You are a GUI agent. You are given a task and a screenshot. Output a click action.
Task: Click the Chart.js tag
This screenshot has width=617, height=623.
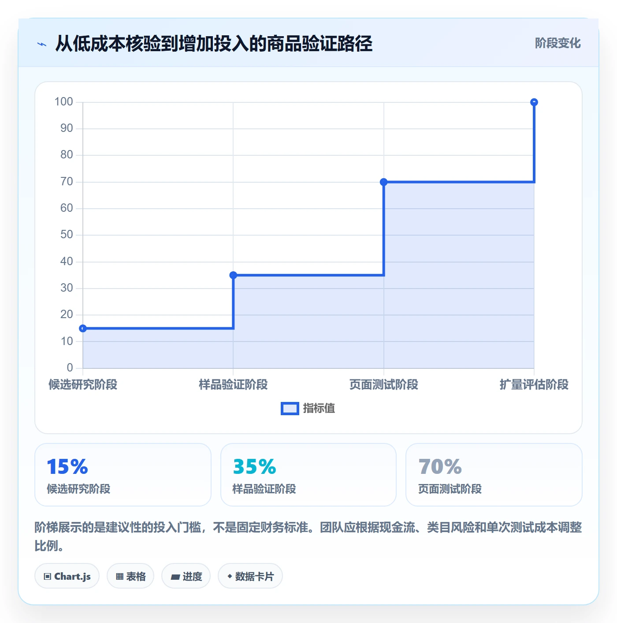[x=67, y=576]
